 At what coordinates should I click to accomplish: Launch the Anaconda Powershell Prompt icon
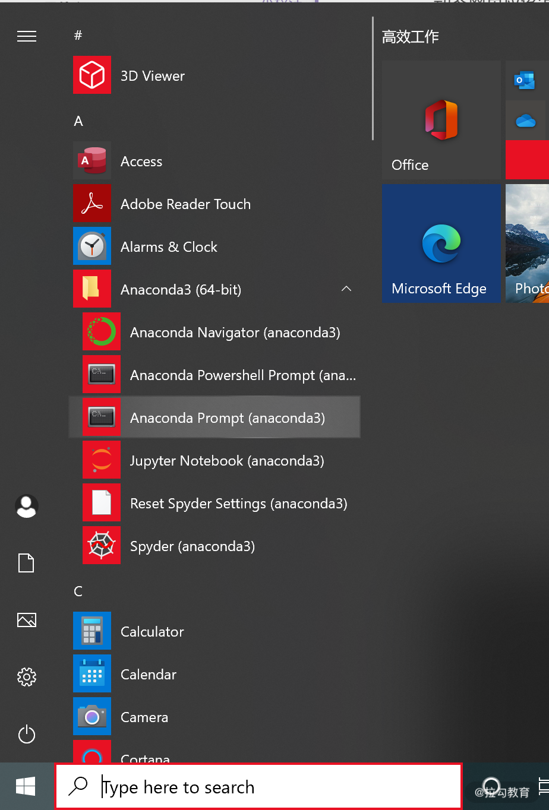(102, 374)
